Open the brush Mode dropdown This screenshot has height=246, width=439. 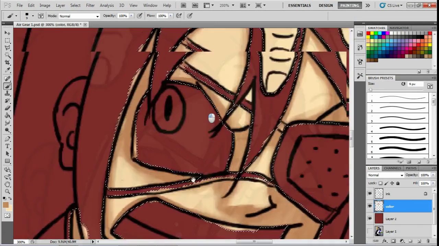point(79,16)
